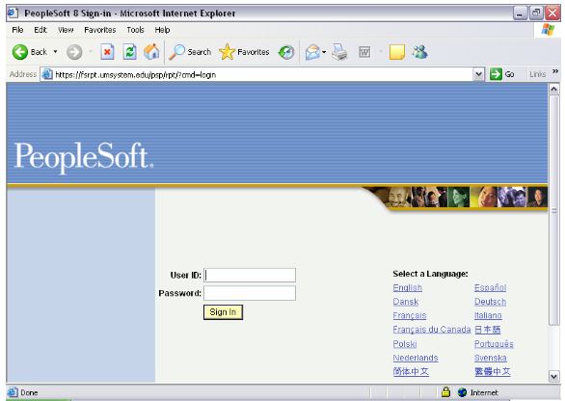Click the PeopleSoft logo
Screen dimensions: 565x401
tap(84, 157)
